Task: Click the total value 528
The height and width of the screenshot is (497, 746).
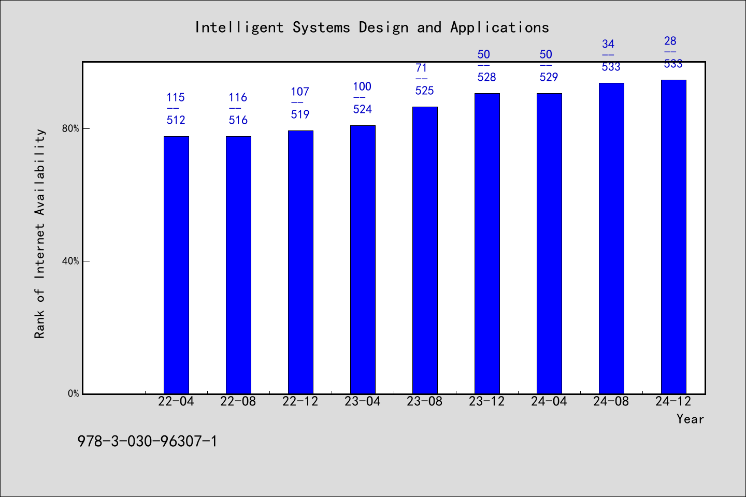Action: [486, 77]
